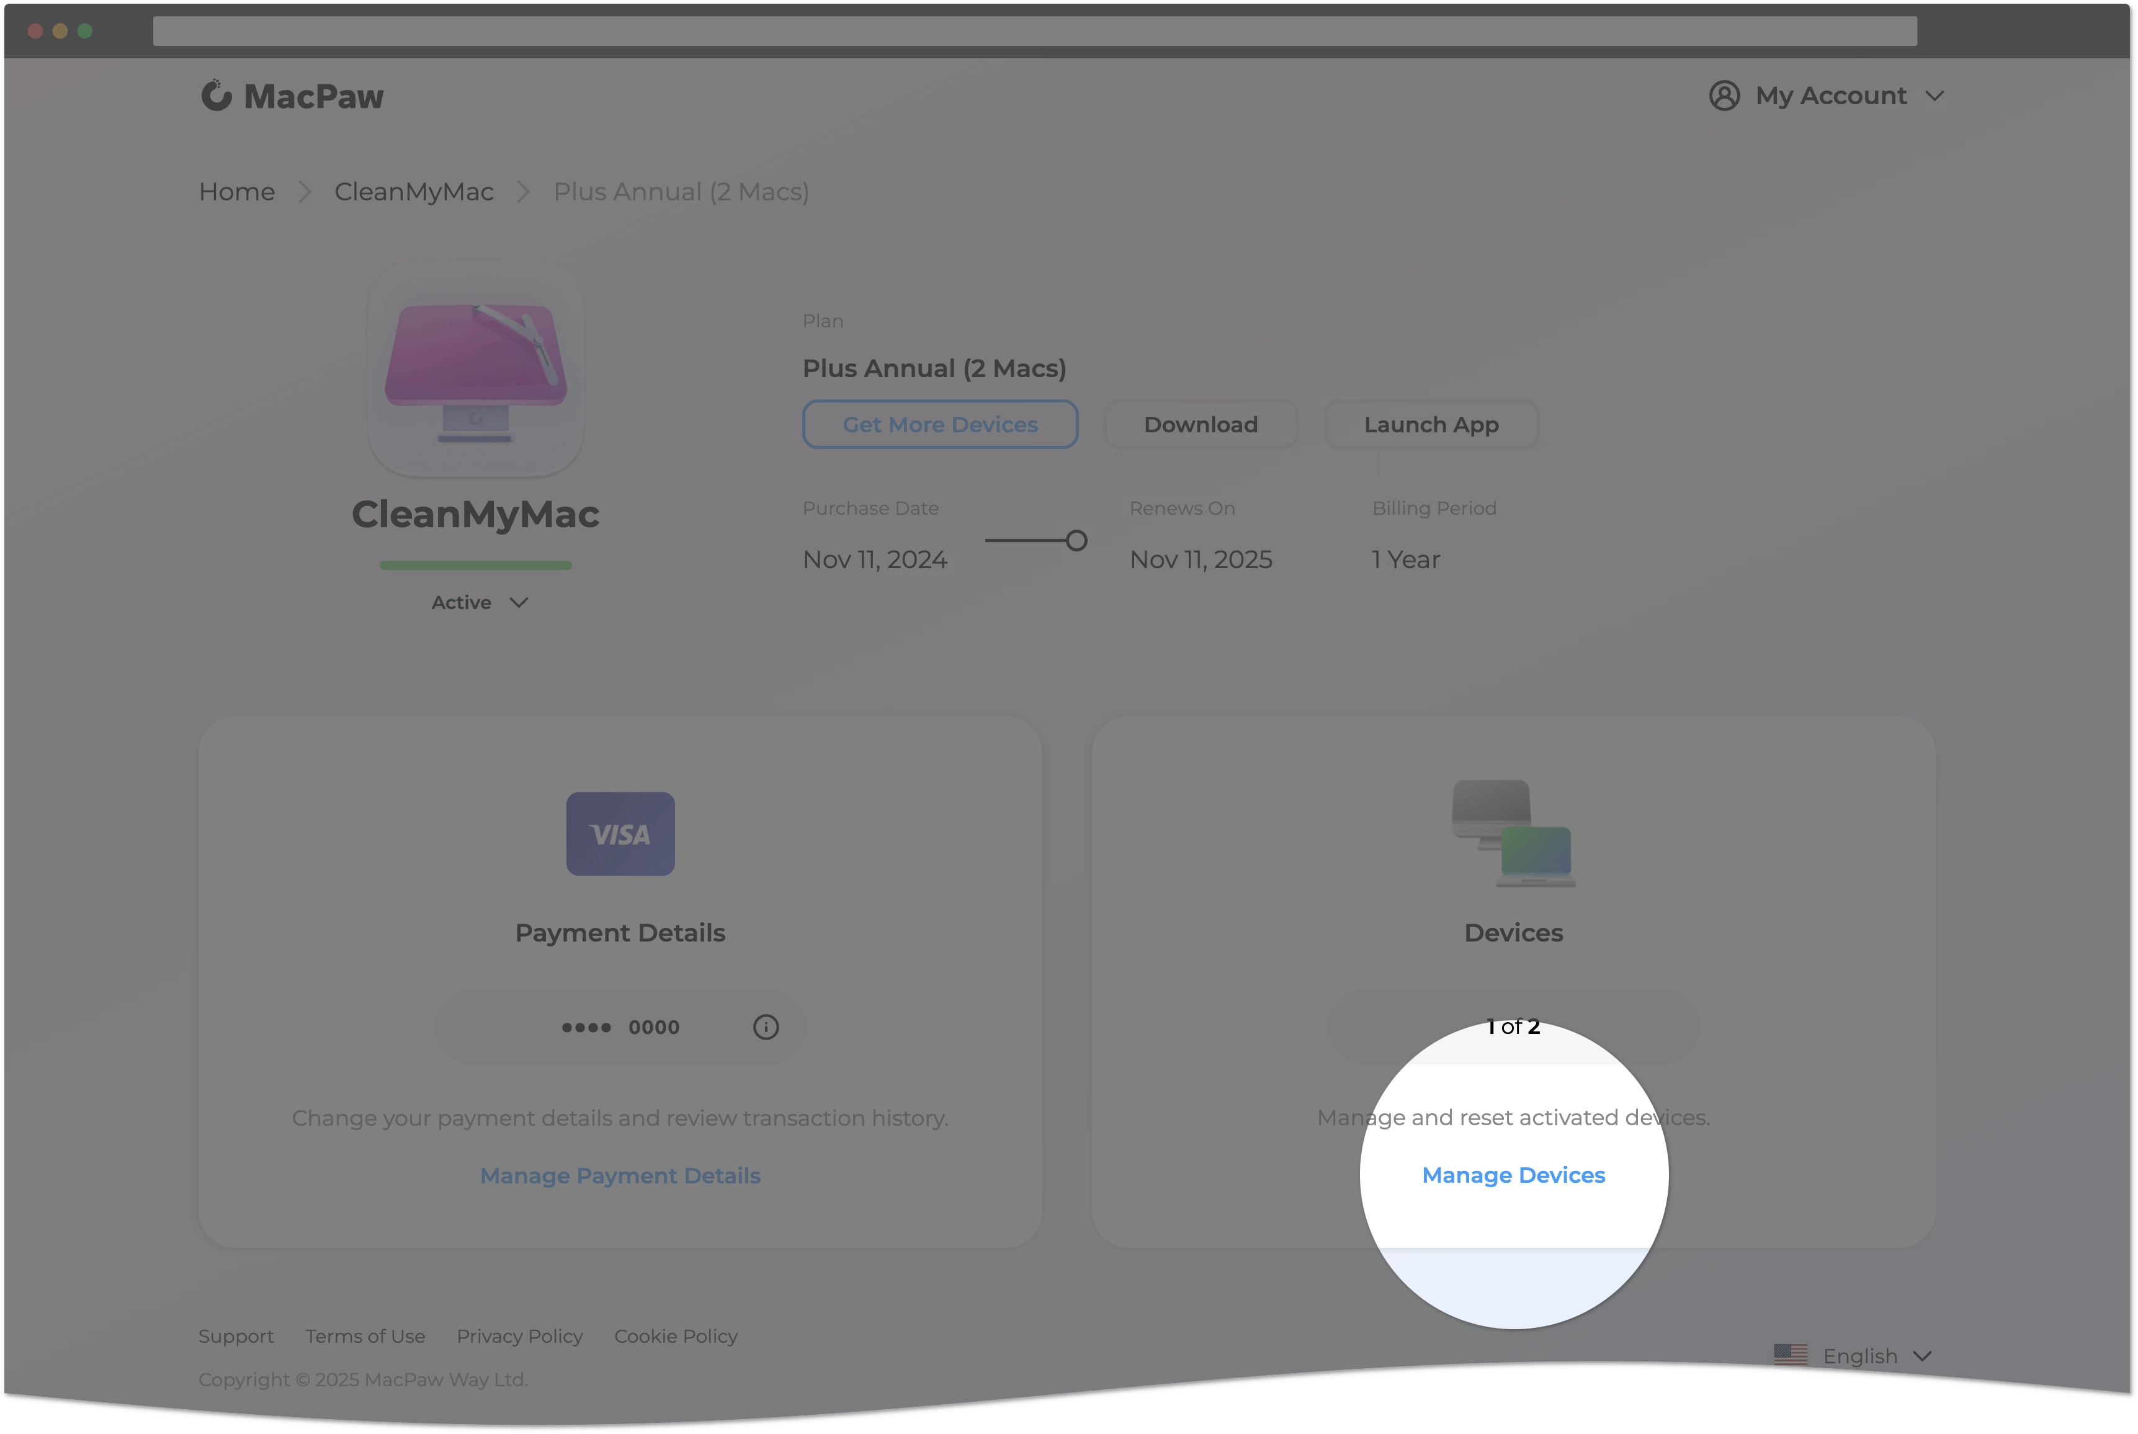Expand the My Account dropdown chevron

click(1934, 96)
